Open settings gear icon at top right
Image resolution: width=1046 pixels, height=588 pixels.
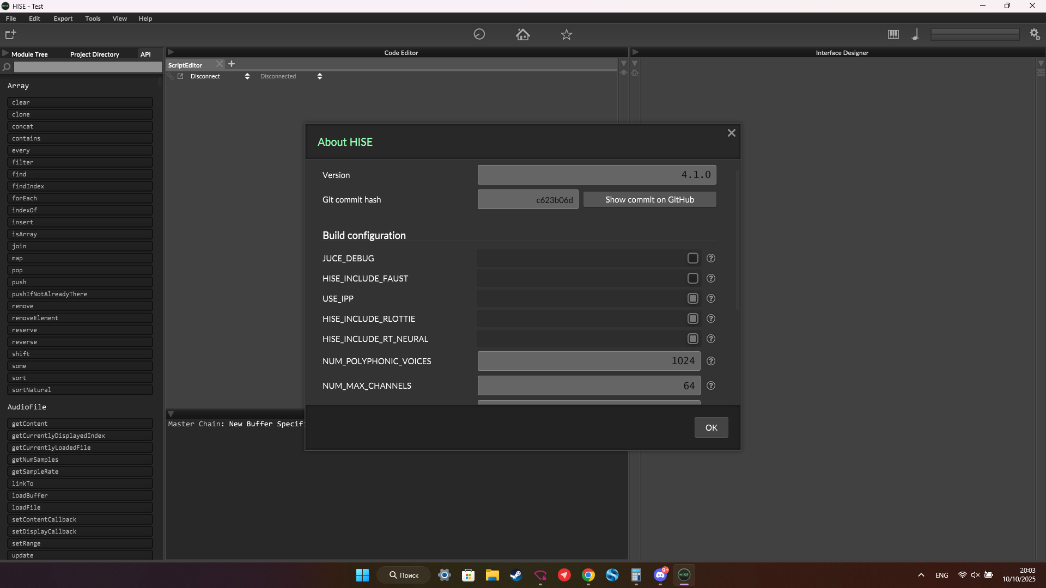pos(1035,34)
